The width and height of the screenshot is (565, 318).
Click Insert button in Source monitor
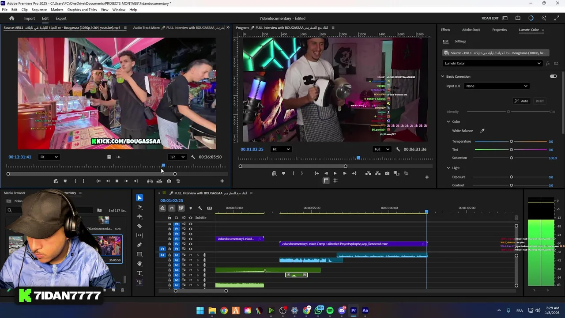click(150, 181)
